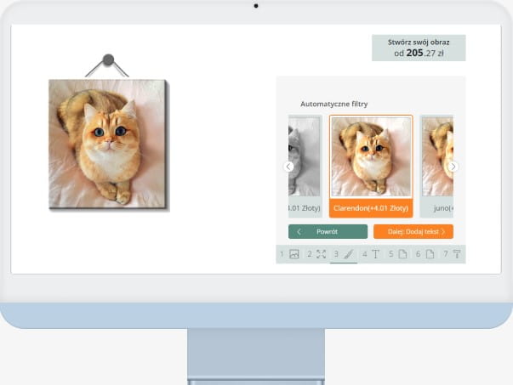513x385 pixels.
Task: Pick the grayscale filter thumbnail
Action: tap(305, 157)
